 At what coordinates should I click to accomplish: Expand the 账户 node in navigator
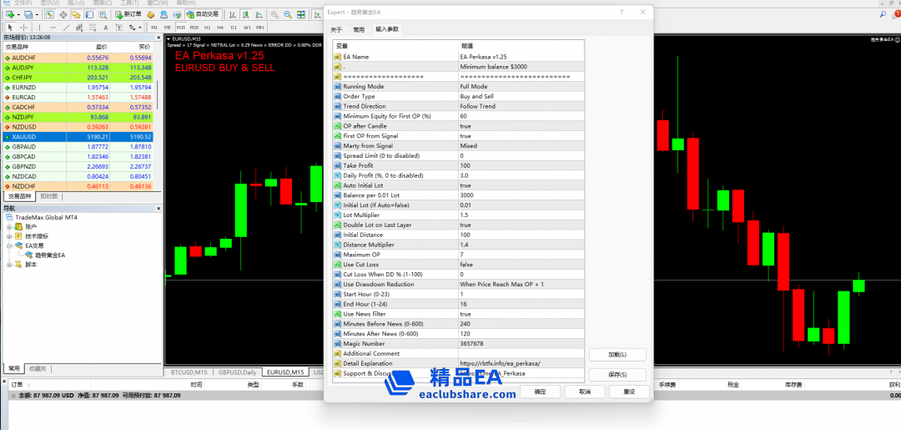pyautogui.click(x=9, y=226)
